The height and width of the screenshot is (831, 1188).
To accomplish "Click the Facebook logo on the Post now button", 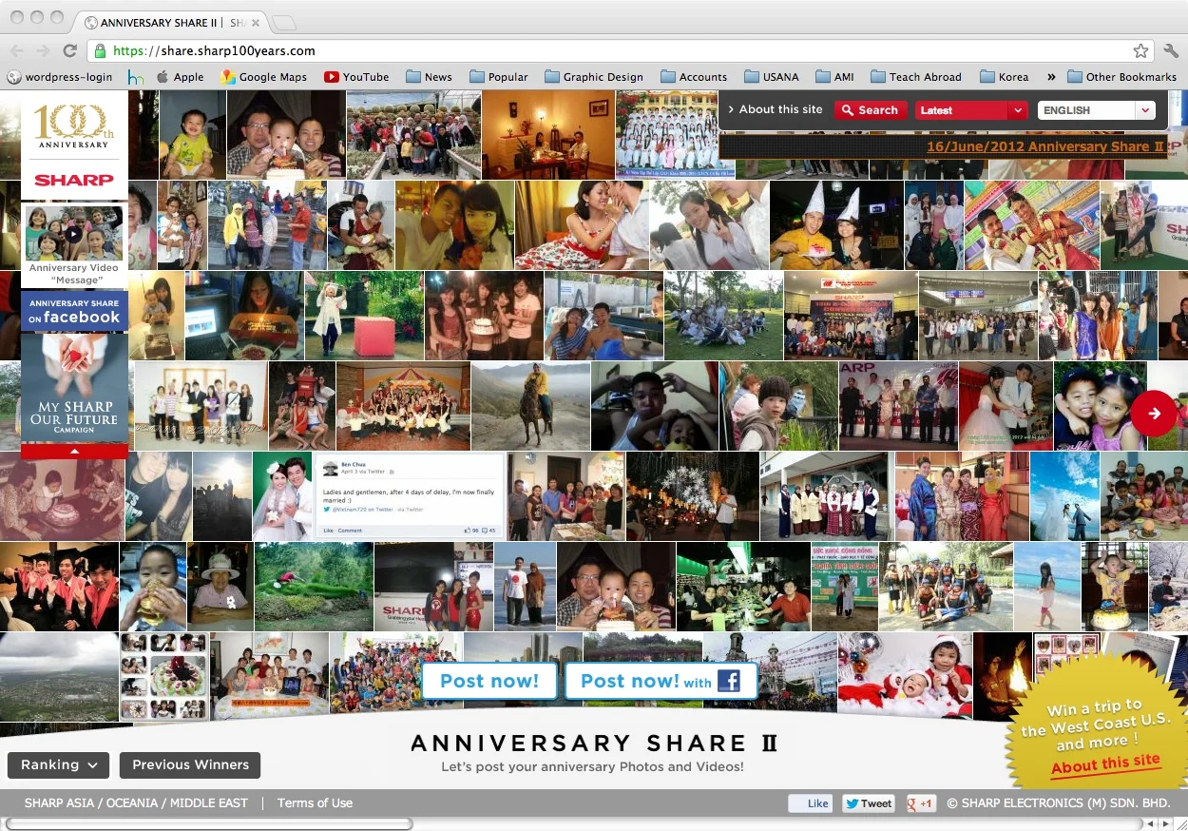I will tap(731, 681).
